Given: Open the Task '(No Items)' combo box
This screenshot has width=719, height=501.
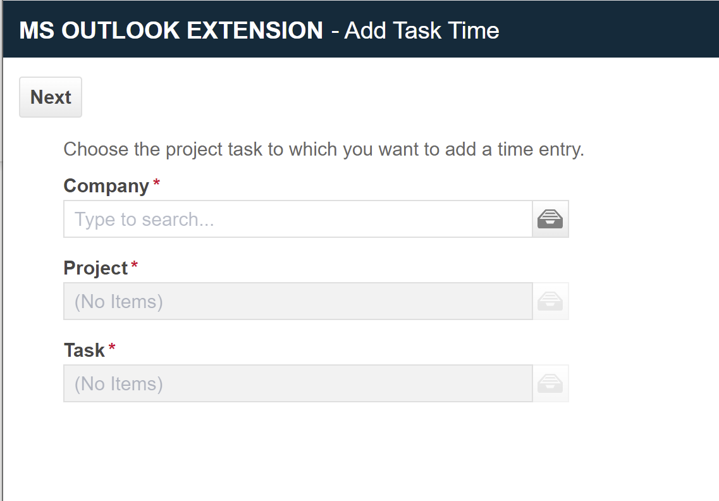Looking at the screenshot, I should click(x=298, y=383).
